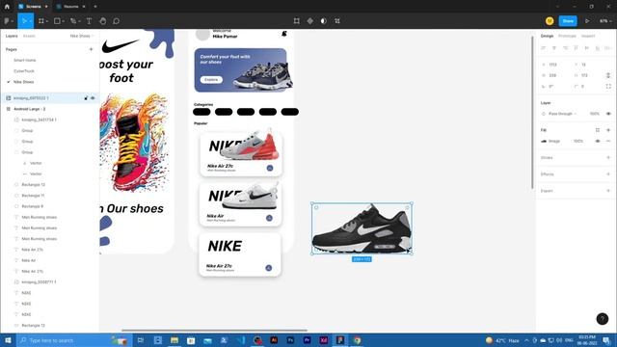Click the layer opacity percentage field
This screenshot has width=617, height=347.
(594, 114)
